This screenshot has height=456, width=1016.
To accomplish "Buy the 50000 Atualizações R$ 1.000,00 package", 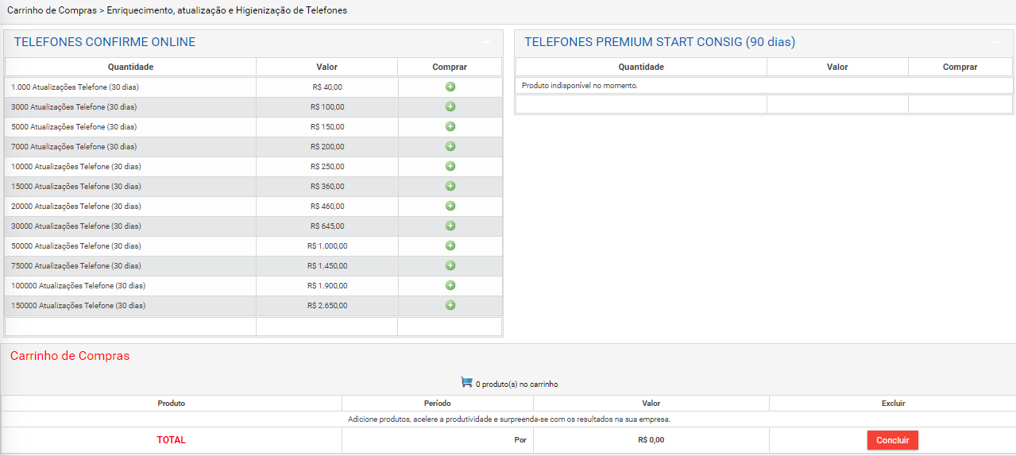I will coord(450,245).
